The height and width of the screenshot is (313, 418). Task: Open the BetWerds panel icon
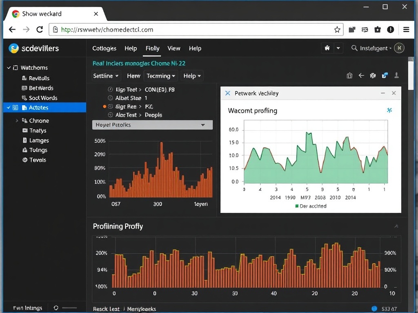pos(24,88)
